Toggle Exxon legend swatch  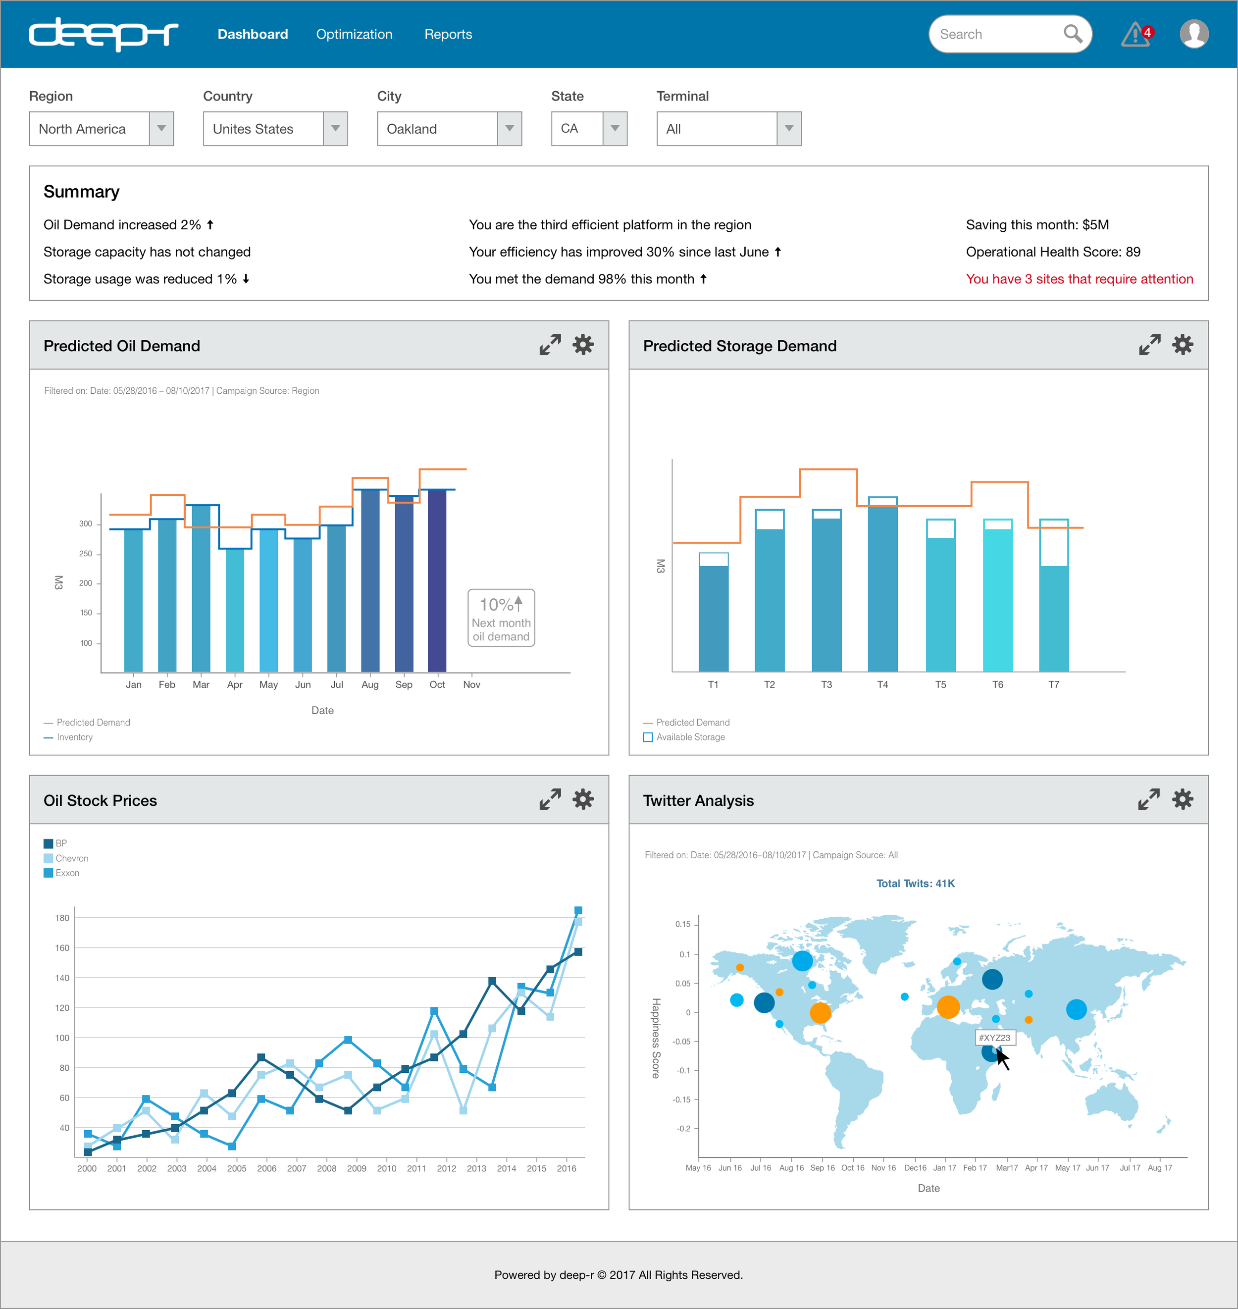tap(48, 873)
